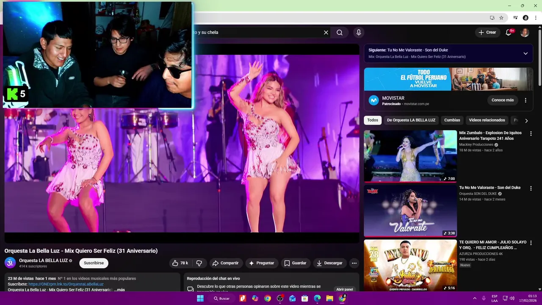Open Orquesta LA BELLA LUZ channel avatar

click(10, 263)
